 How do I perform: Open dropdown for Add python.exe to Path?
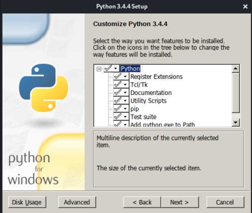(121, 124)
